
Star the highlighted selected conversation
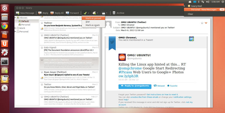[x=42, y=60]
